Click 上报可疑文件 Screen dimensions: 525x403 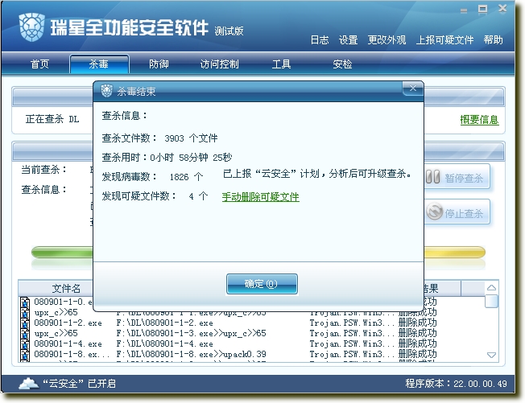444,39
